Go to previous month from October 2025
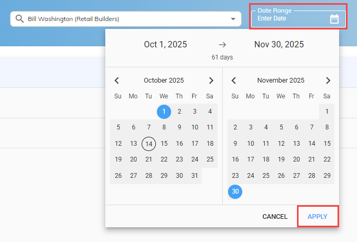Viewport: 357px width, 242px height. point(117,80)
